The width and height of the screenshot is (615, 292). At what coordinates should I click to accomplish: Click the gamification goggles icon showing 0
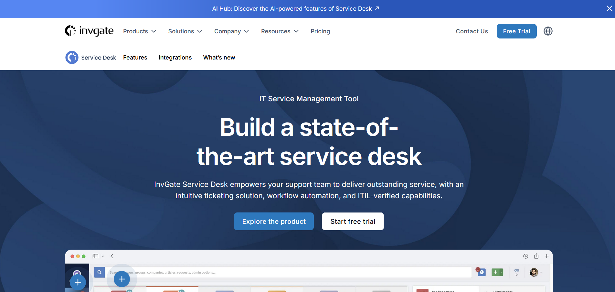point(517,272)
